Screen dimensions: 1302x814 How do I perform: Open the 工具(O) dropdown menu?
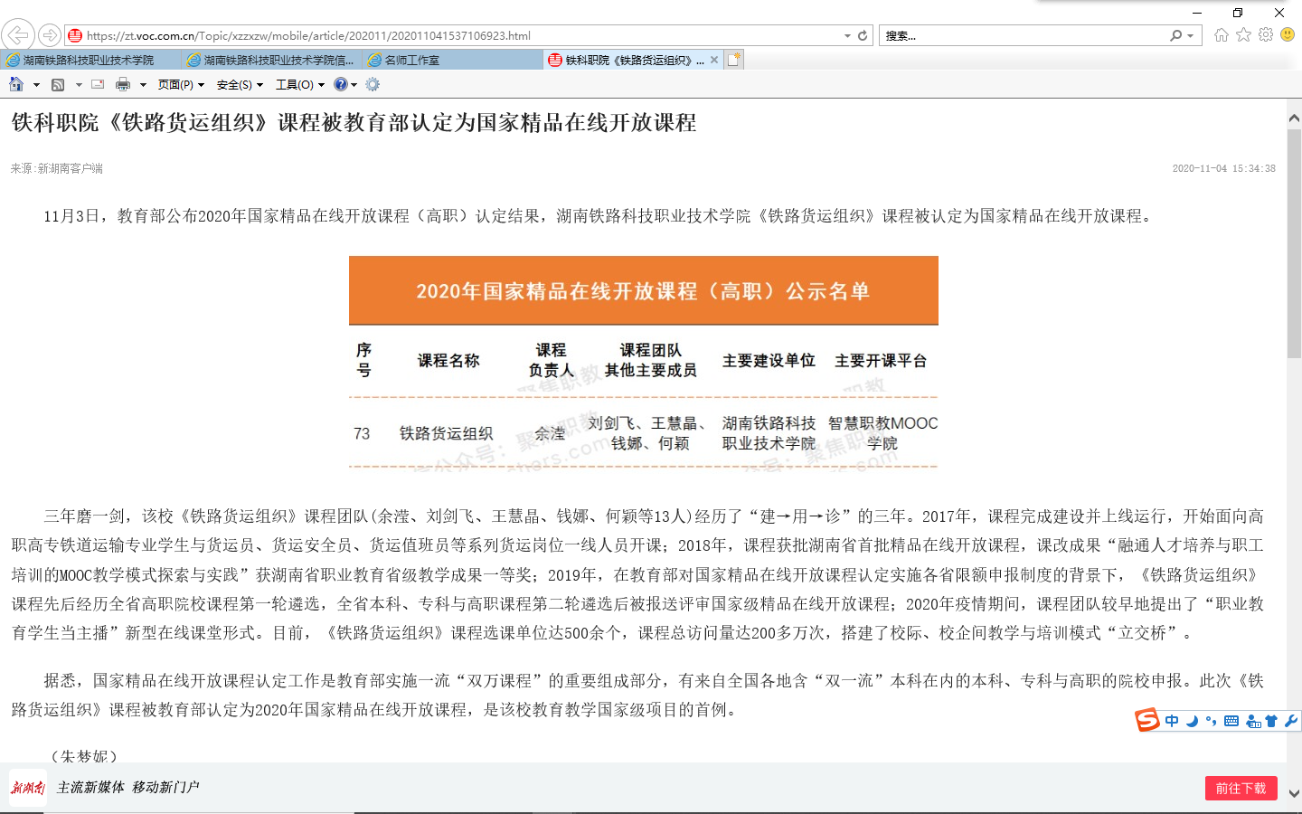click(300, 84)
